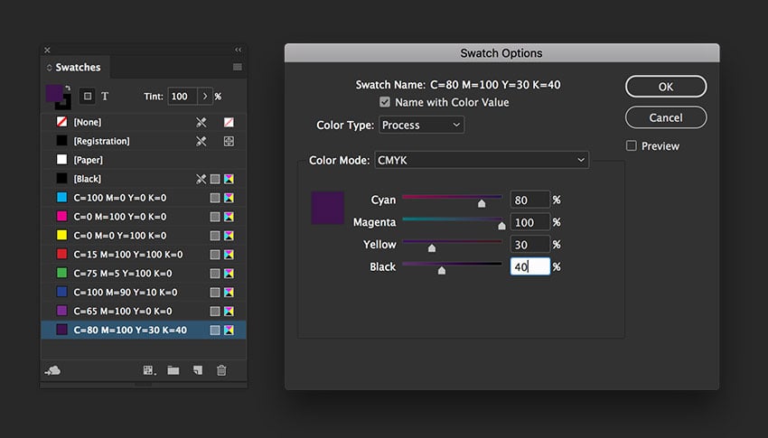Screen dimensions: 768x438
Task: Select Formatting affects container icon
Action: 87,96
